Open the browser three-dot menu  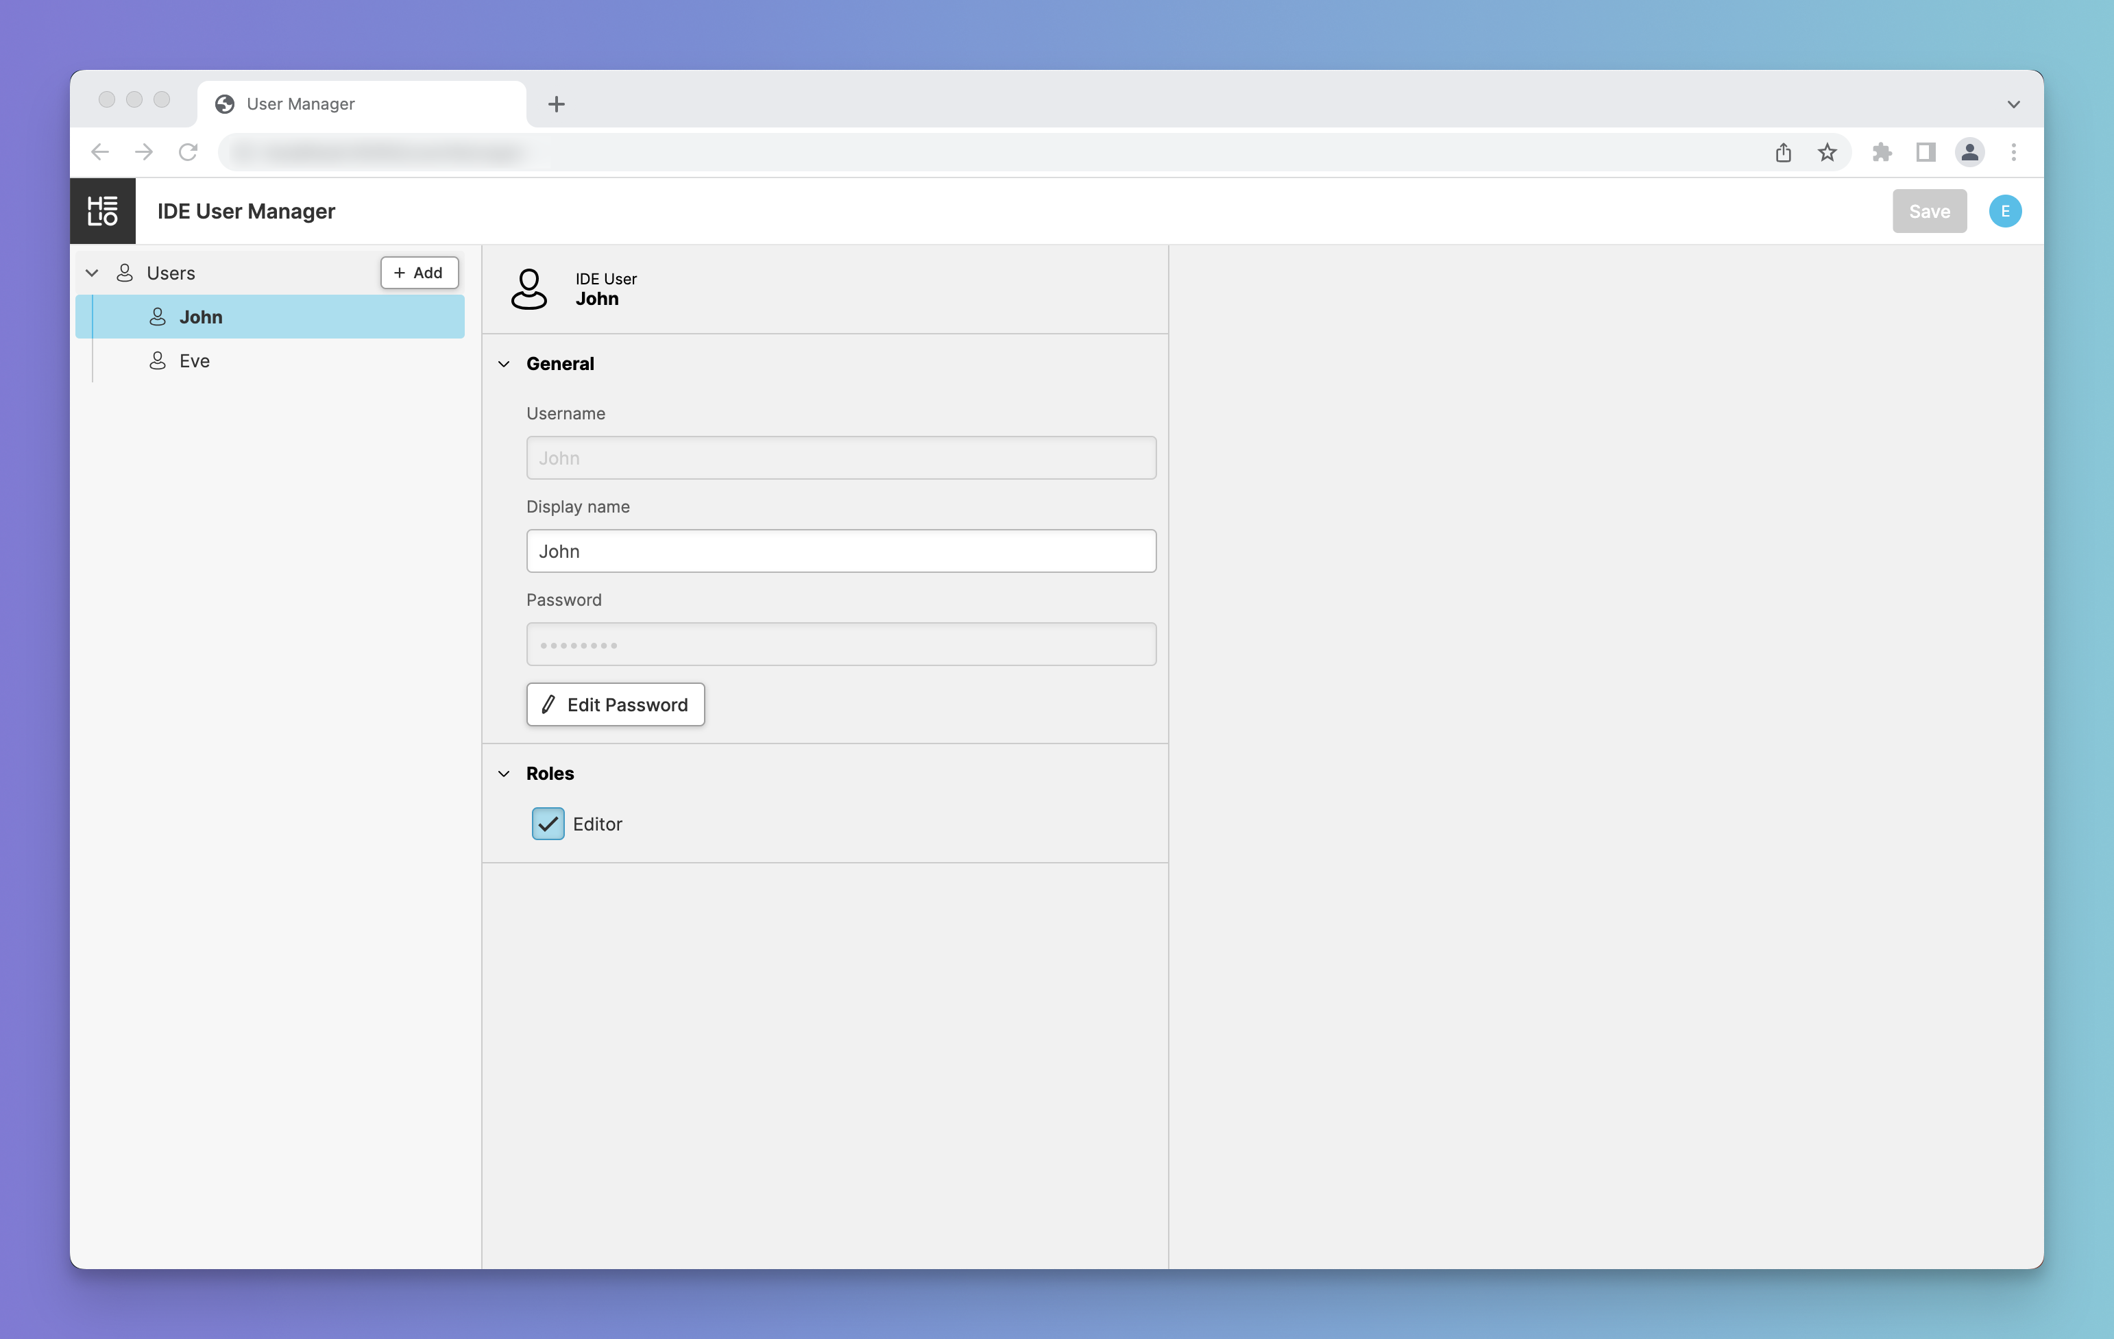pos(2013,153)
